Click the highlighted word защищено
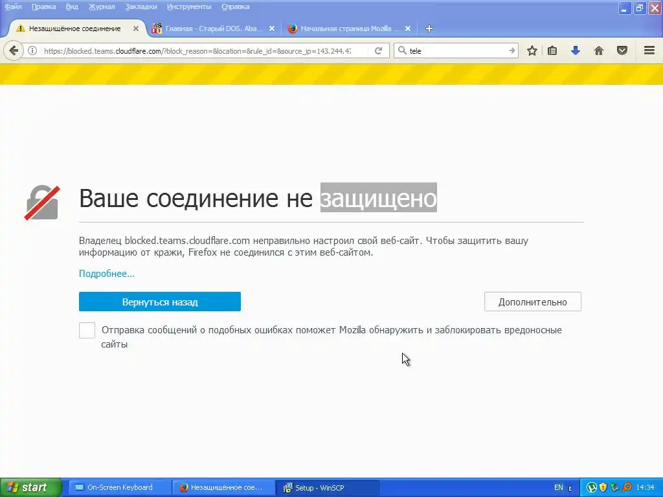The height and width of the screenshot is (497, 663). 378,198
